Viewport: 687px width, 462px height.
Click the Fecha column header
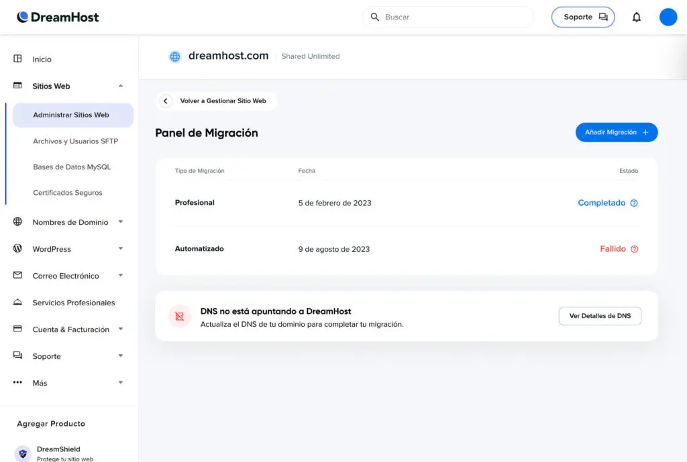[307, 171]
